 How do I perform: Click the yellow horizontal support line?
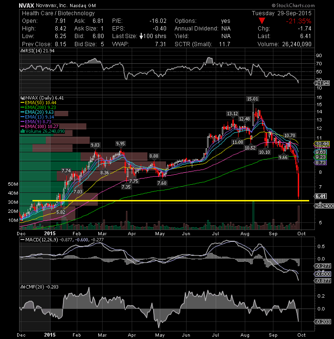click(171, 201)
